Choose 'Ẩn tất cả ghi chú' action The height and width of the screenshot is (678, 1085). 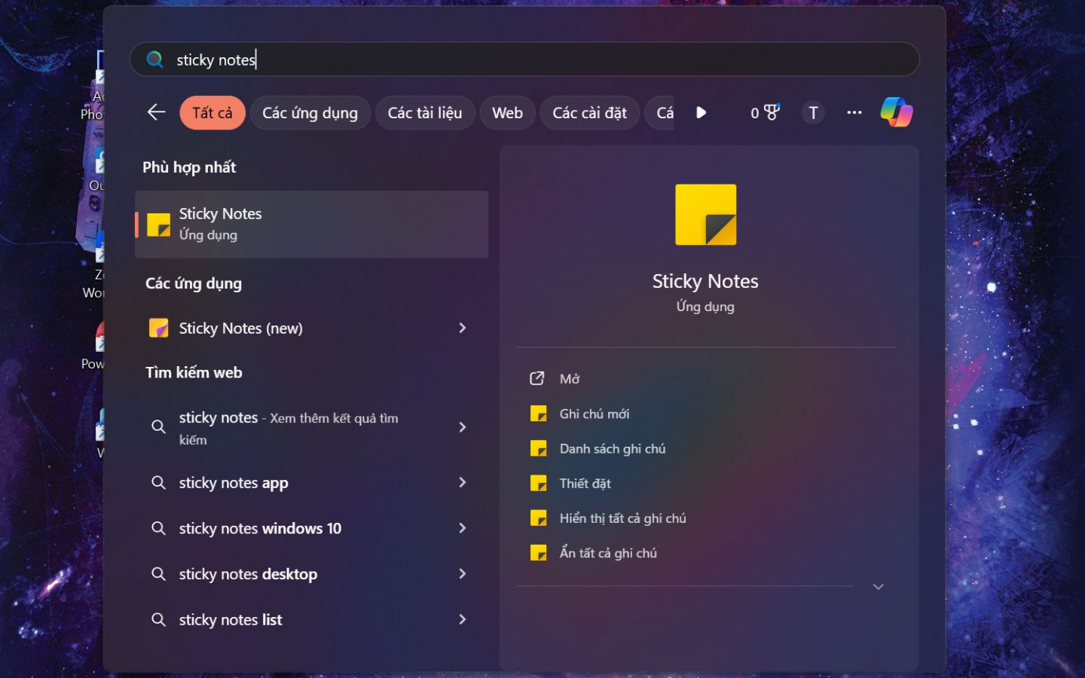pyautogui.click(x=607, y=553)
